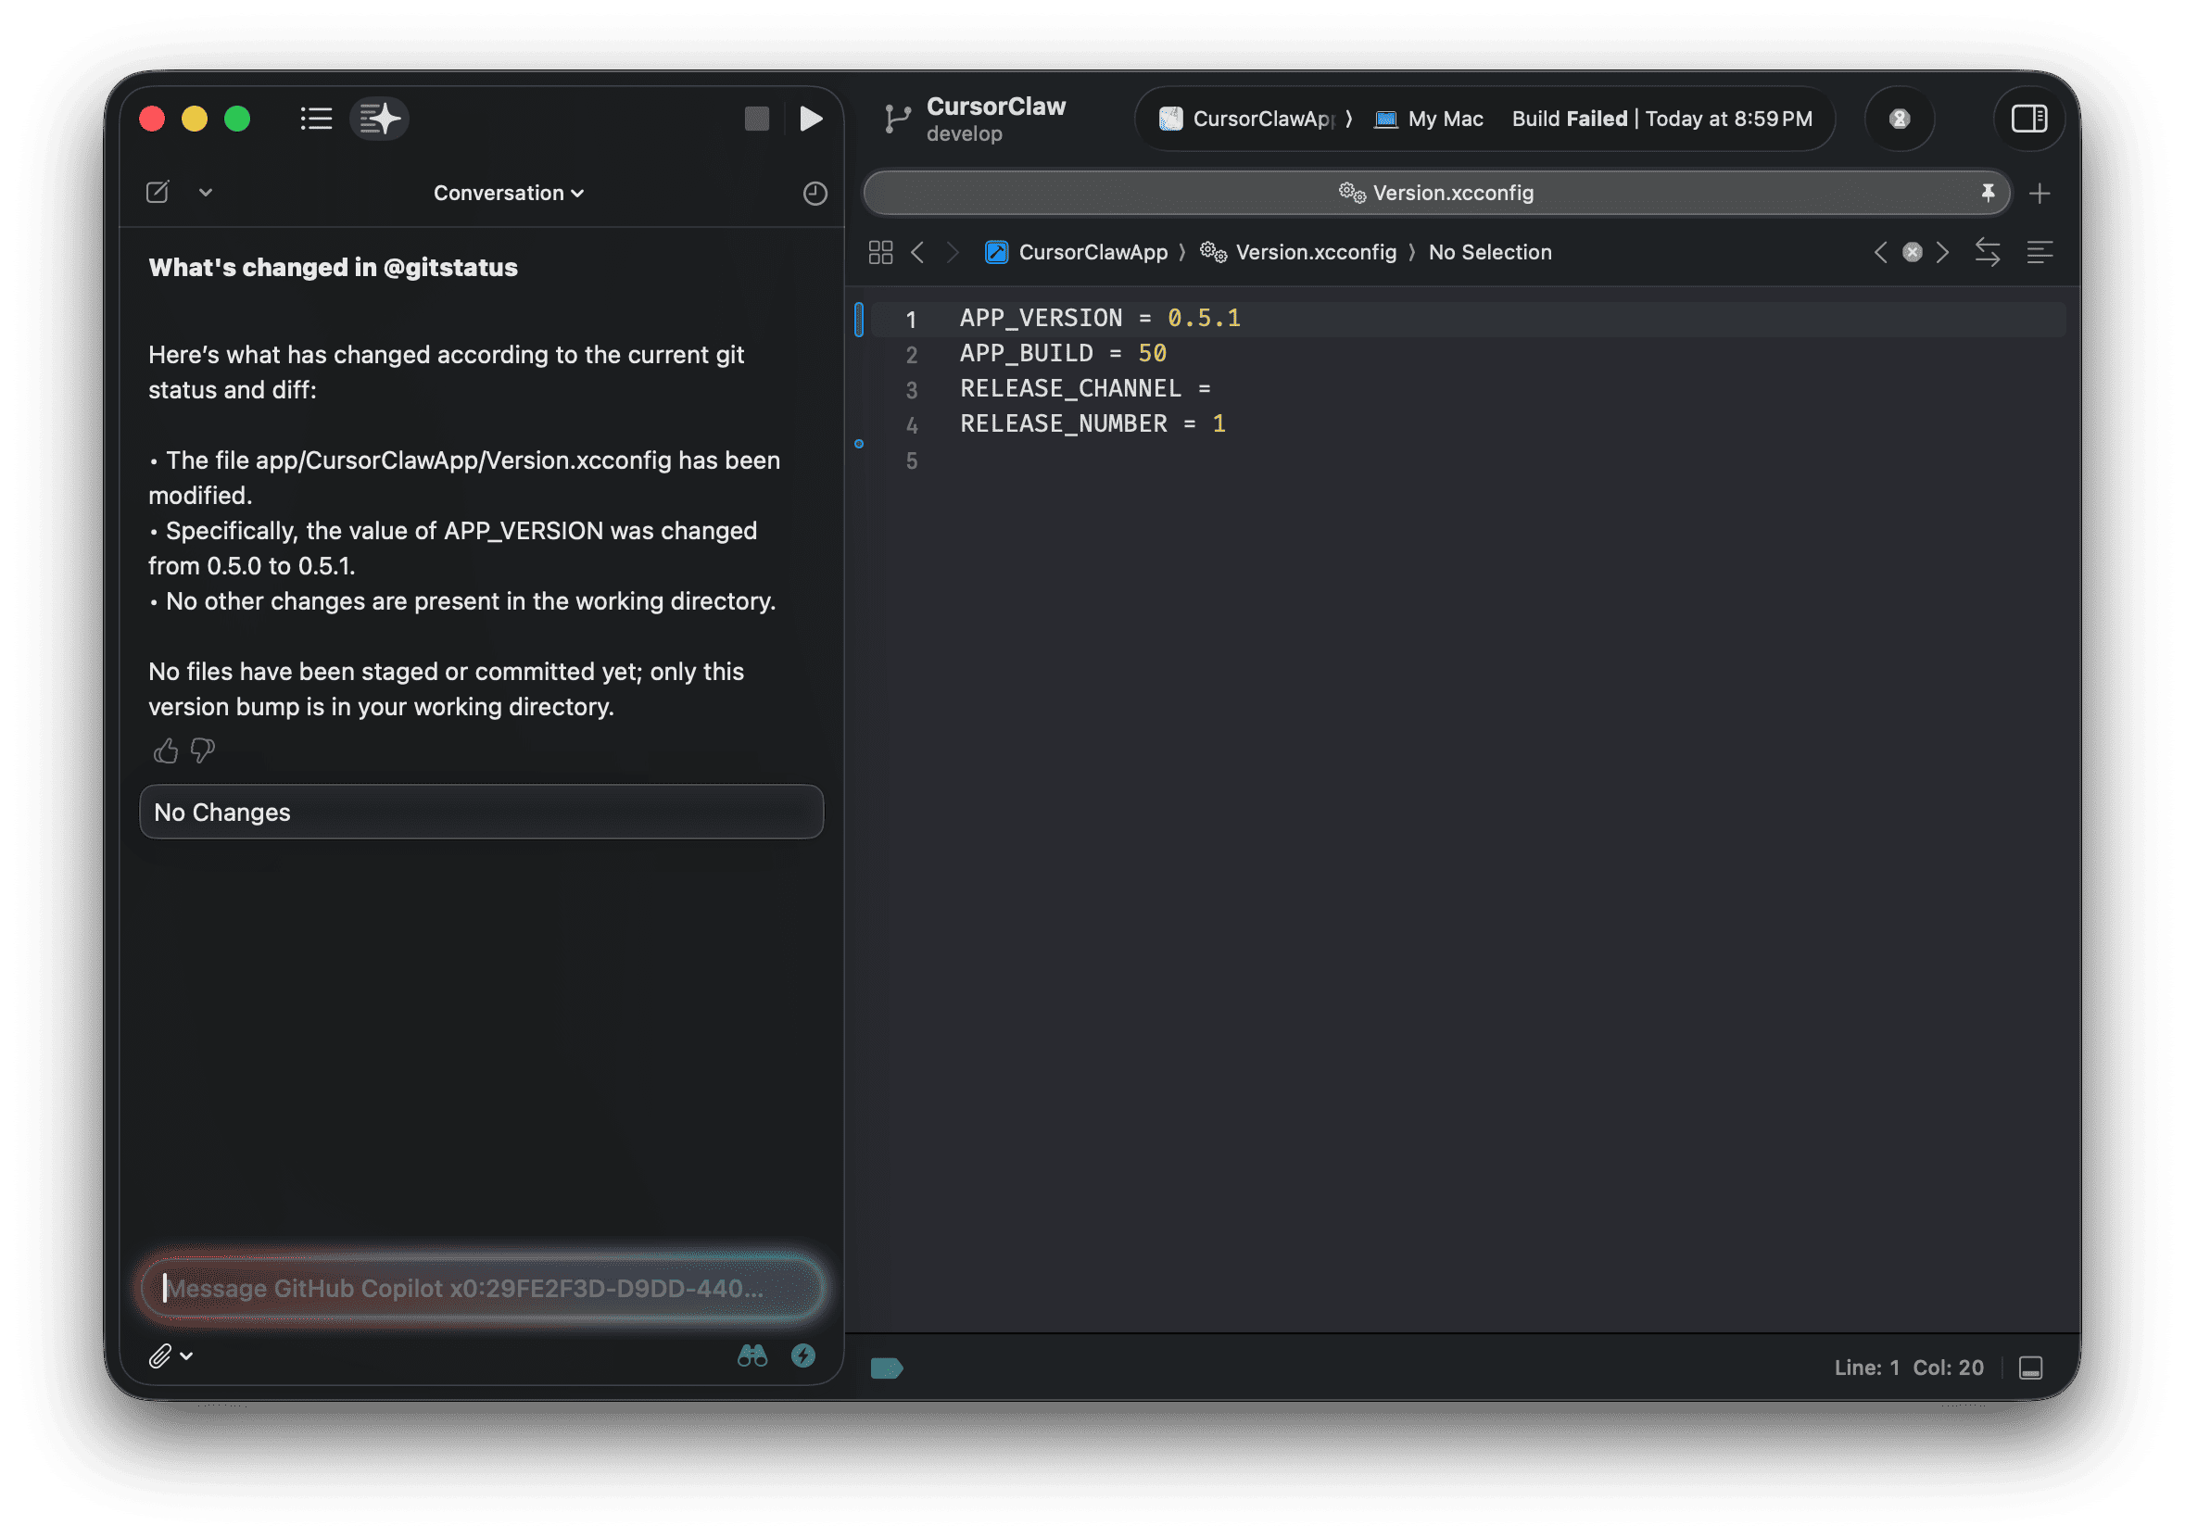Show the navigator list view
The height and width of the screenshot is (1538, 2185).
316,119
